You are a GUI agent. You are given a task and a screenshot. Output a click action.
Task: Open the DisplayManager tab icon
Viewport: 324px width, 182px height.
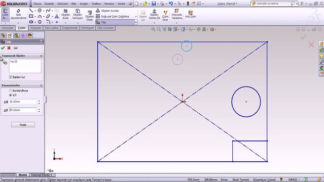click(29, 35)
